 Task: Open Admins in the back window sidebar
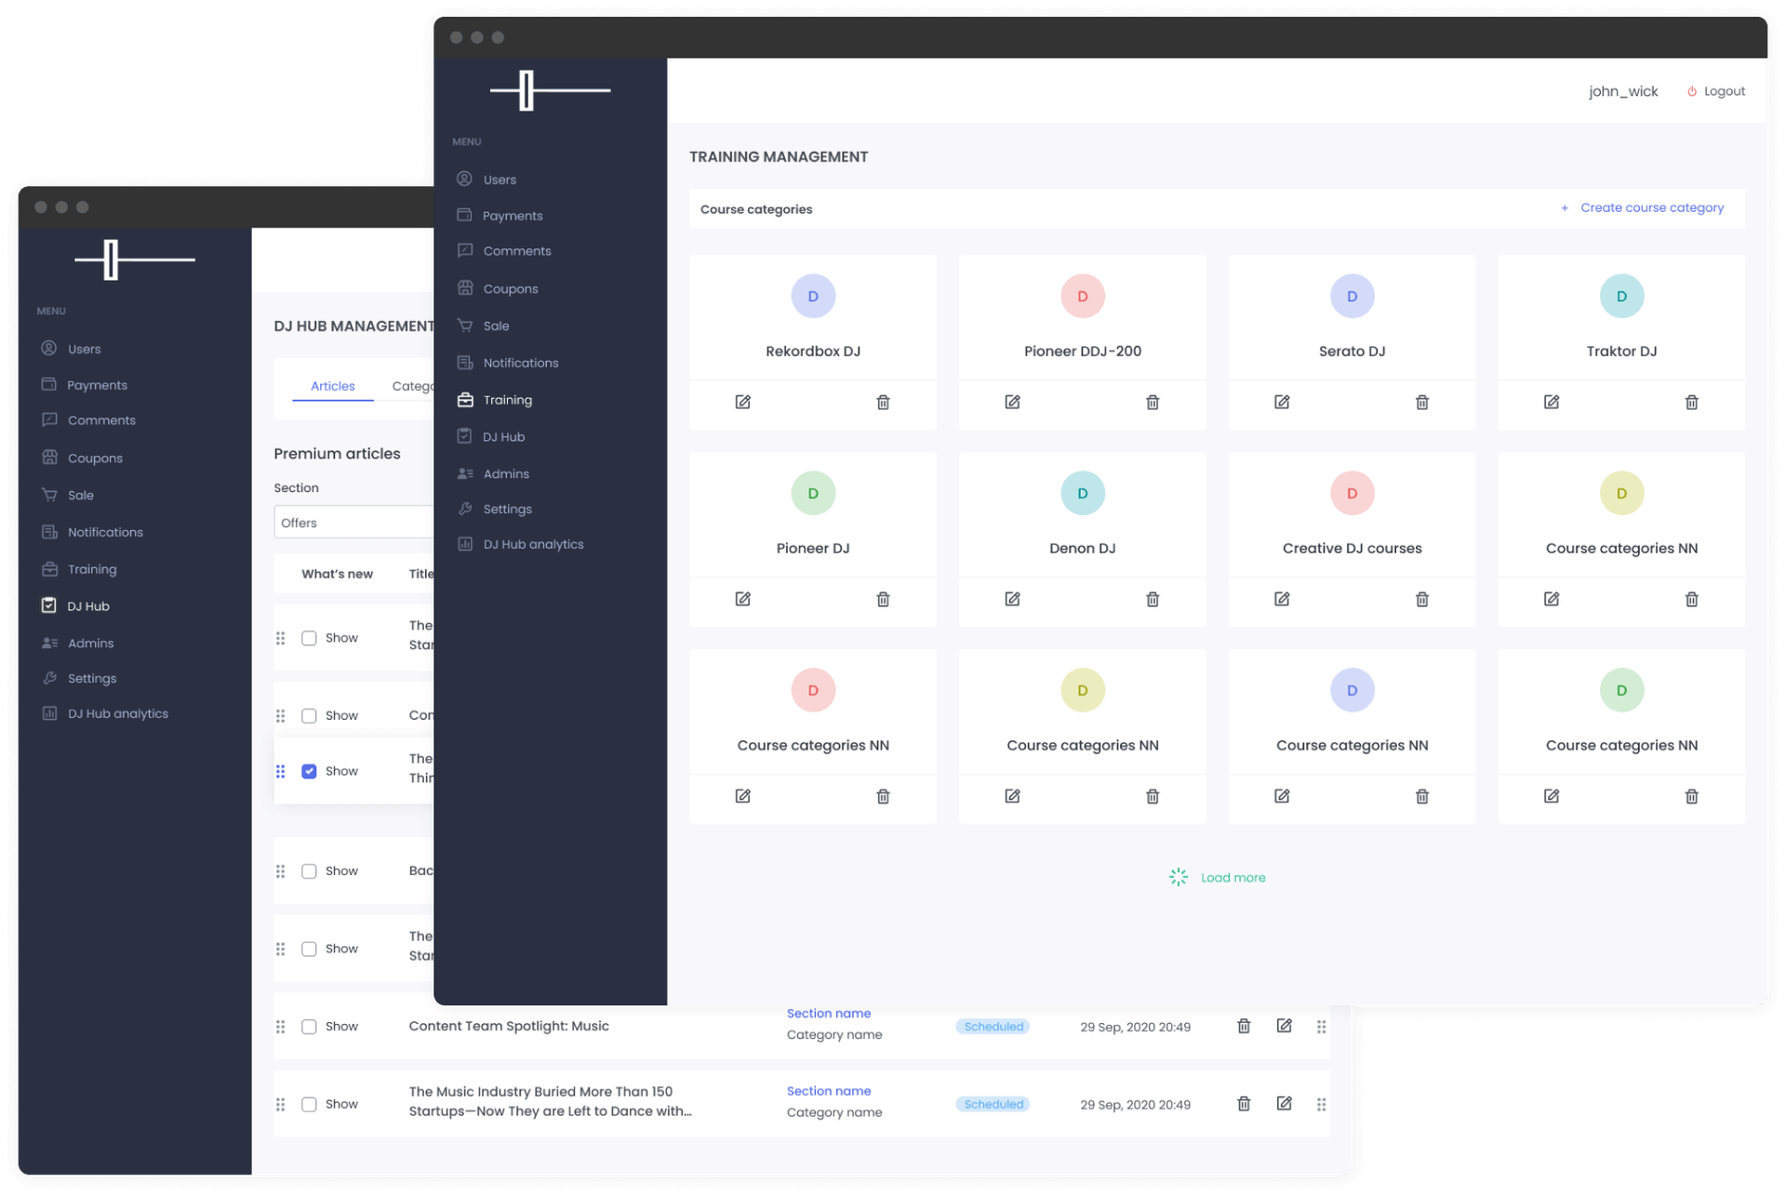click(x=90, y=643)
